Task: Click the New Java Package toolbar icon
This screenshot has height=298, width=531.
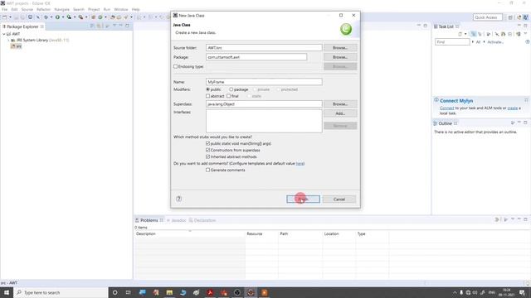Action: tap(94, 17)
